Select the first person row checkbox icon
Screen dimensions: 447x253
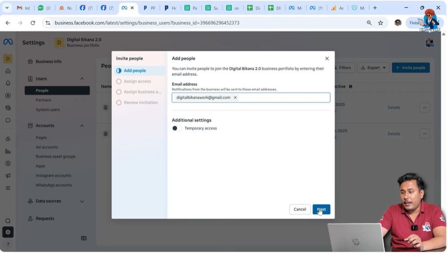point(106,107)
